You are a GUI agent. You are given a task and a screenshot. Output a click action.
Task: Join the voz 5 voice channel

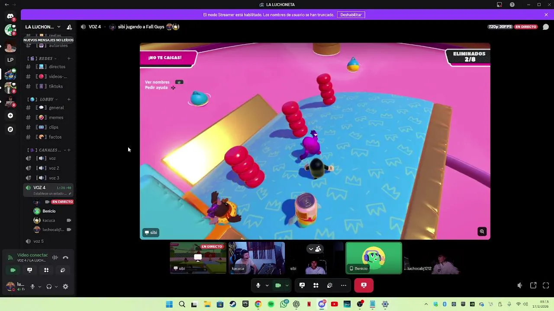[48, 241]
